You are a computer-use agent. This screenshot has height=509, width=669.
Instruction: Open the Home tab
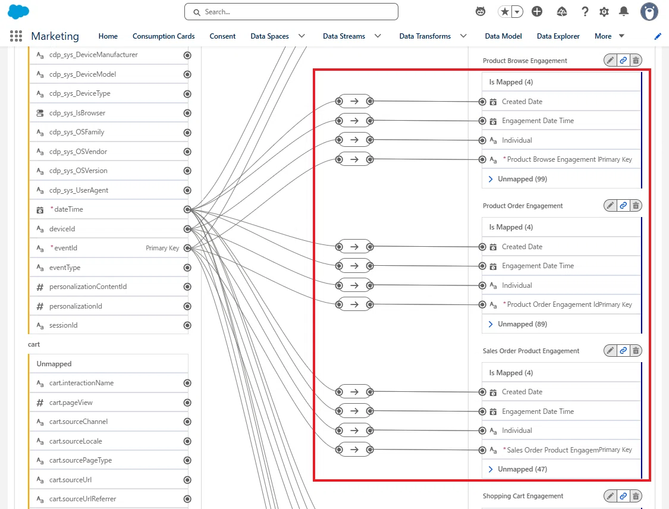108,36
